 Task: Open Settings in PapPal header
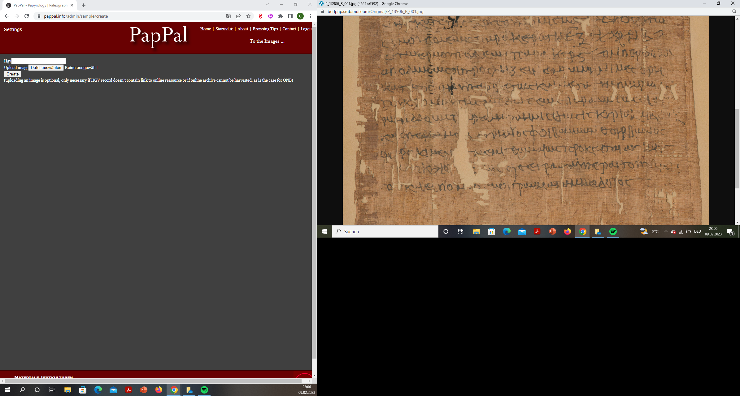[x=13, y=29]
